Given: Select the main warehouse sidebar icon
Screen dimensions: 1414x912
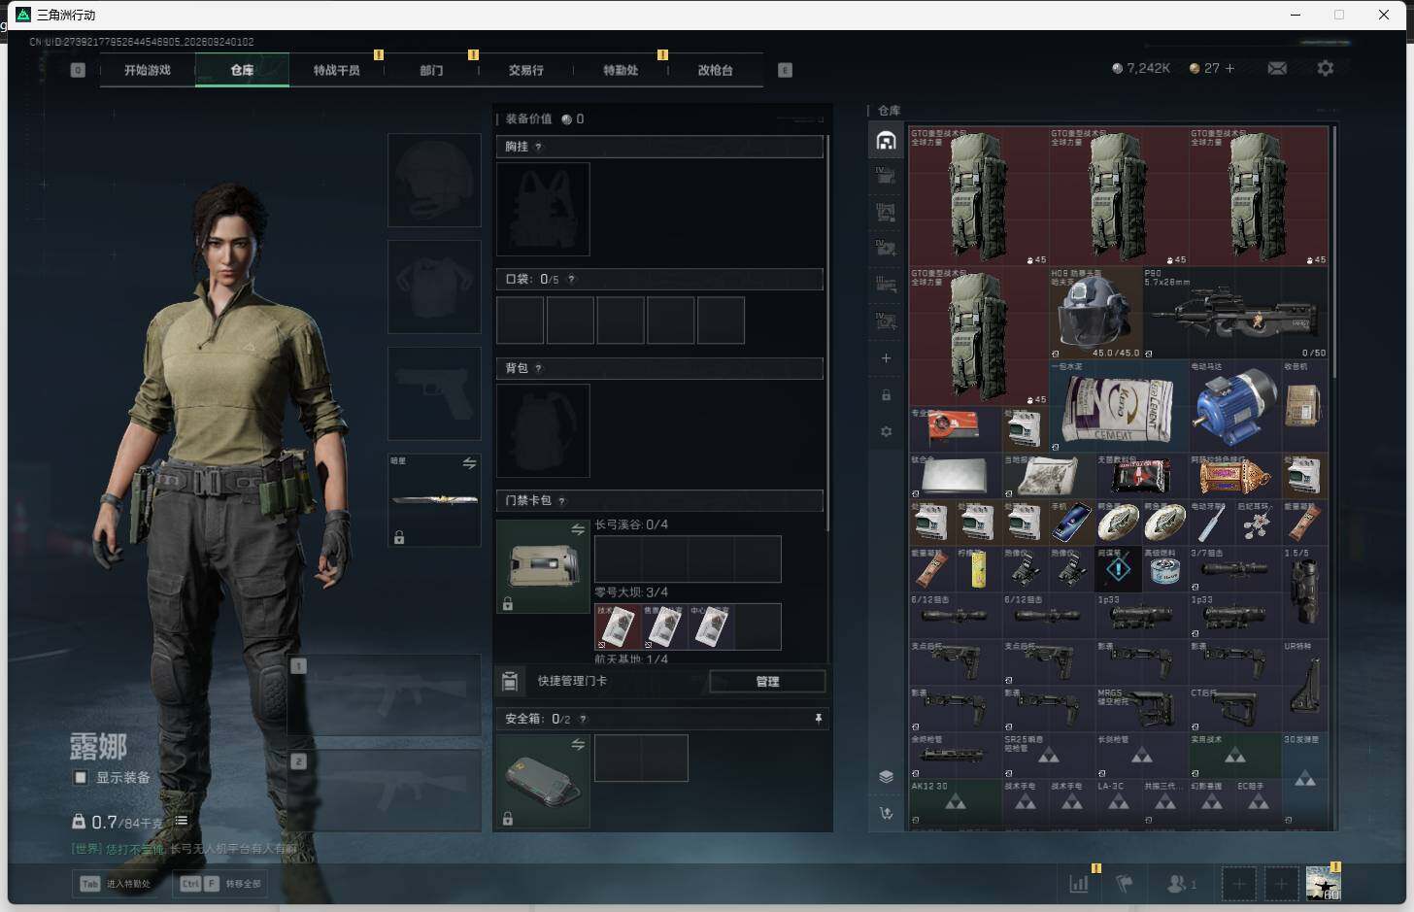Looking at the screenshot, I should [886, 141].
